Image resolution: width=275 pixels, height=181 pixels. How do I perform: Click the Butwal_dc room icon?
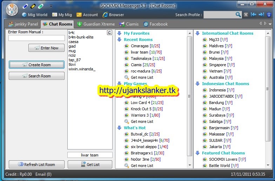(126, 134)
